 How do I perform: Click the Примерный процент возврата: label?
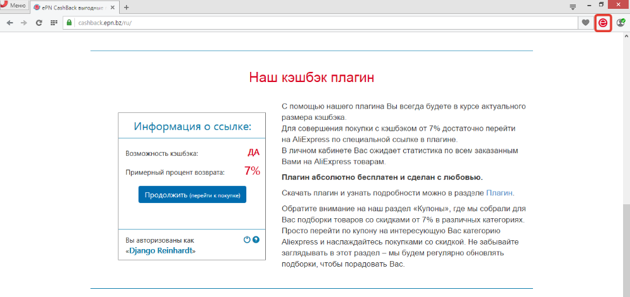tap(175, 172)
